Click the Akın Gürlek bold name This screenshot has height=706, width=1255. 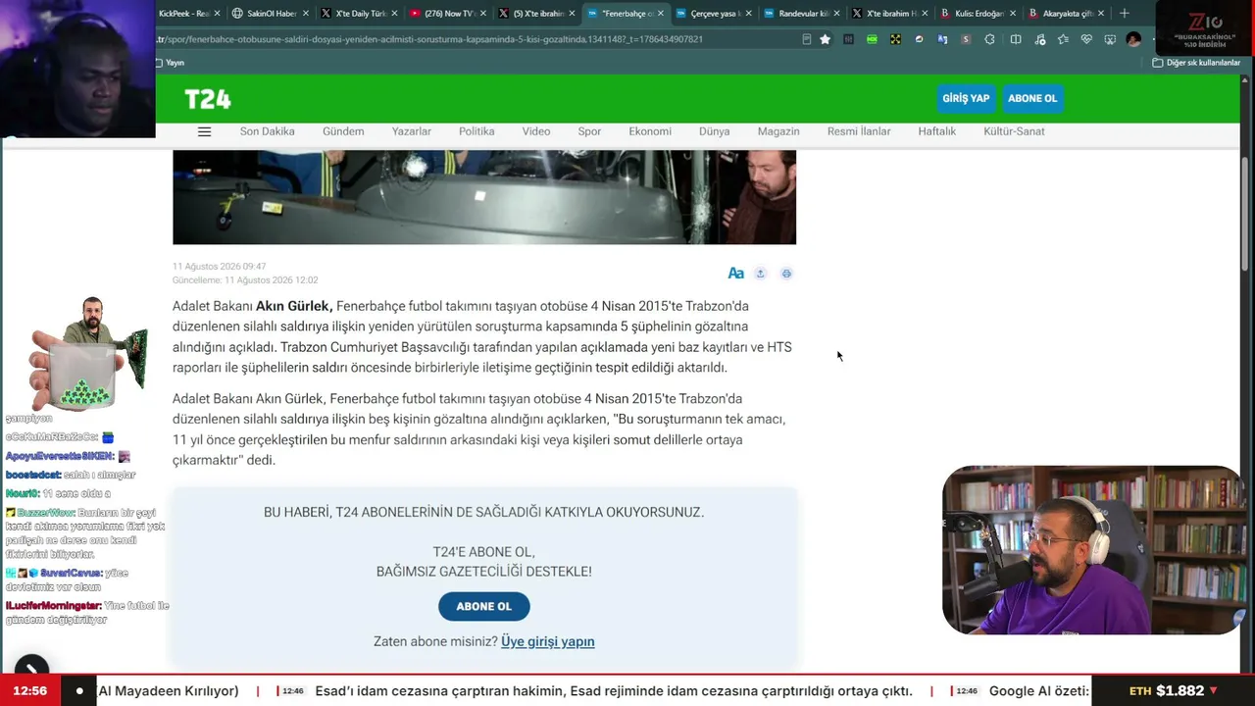tap(294, 306)
